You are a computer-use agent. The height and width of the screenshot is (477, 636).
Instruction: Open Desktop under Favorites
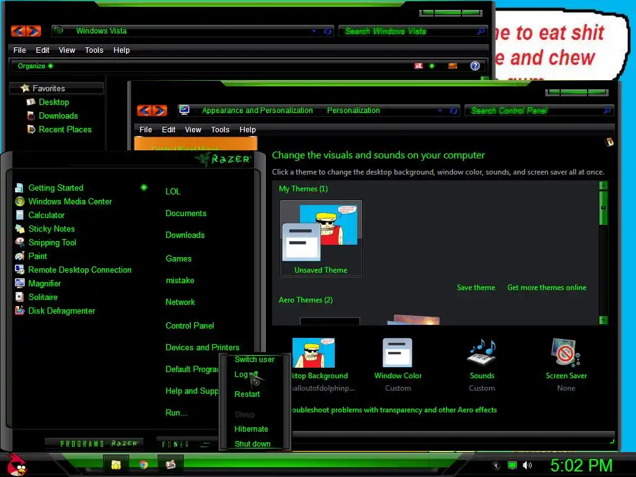click(53, 102)
